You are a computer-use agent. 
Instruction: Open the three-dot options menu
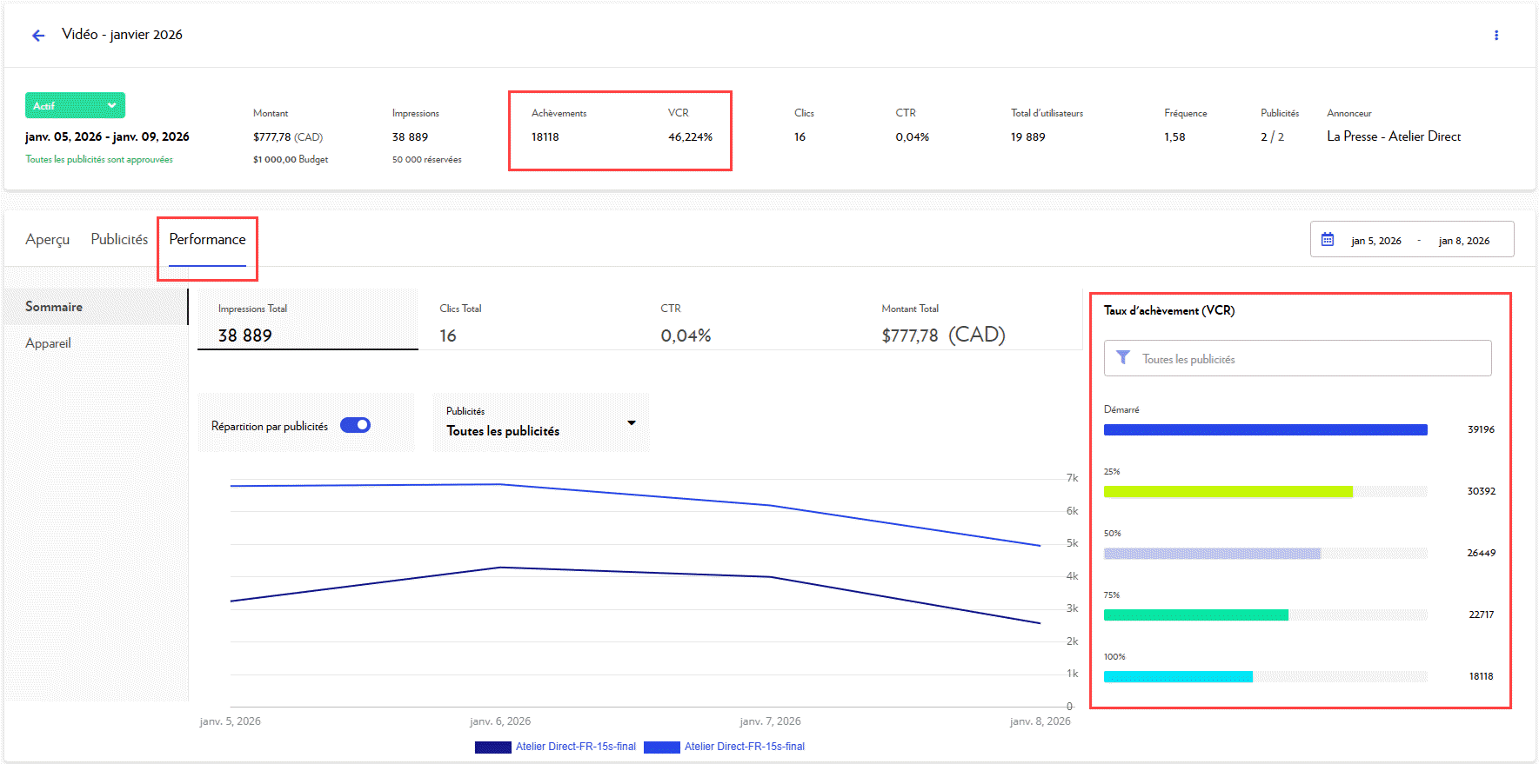click(x=1496, y=36)
